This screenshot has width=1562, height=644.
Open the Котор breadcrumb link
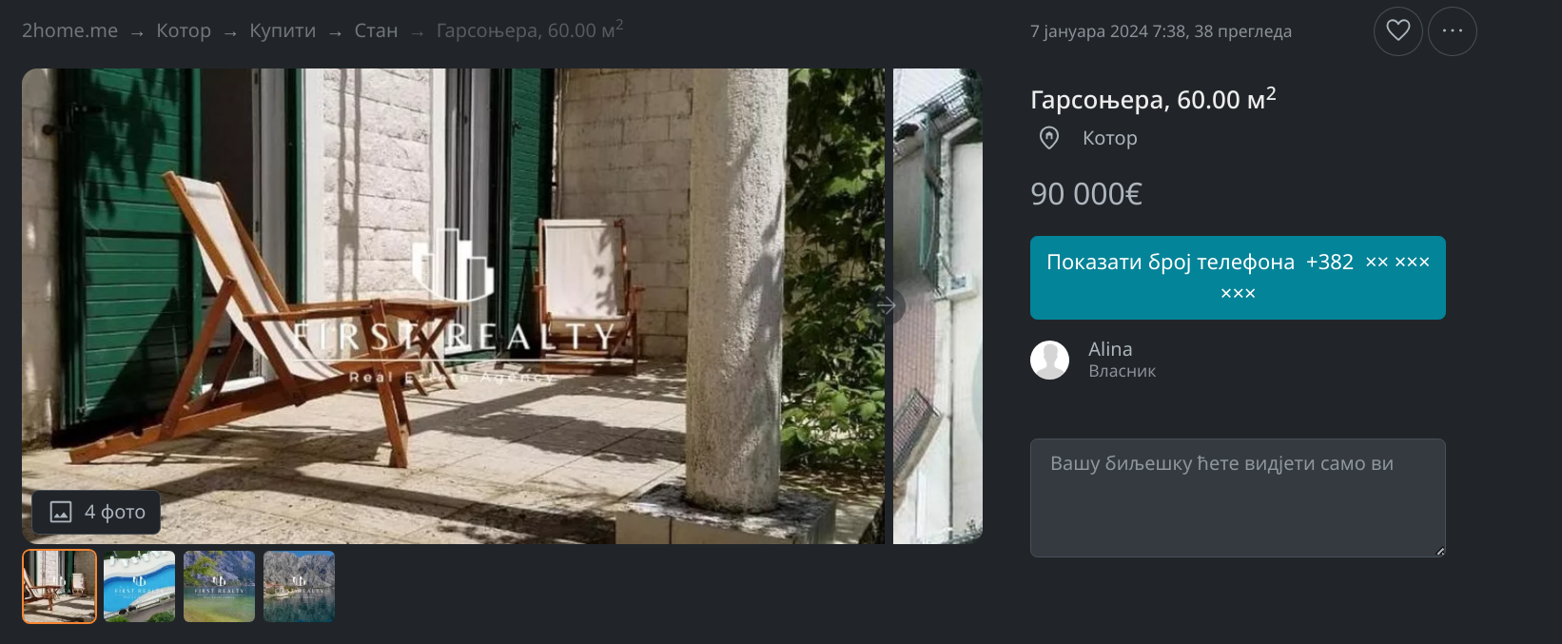(184, 30)
